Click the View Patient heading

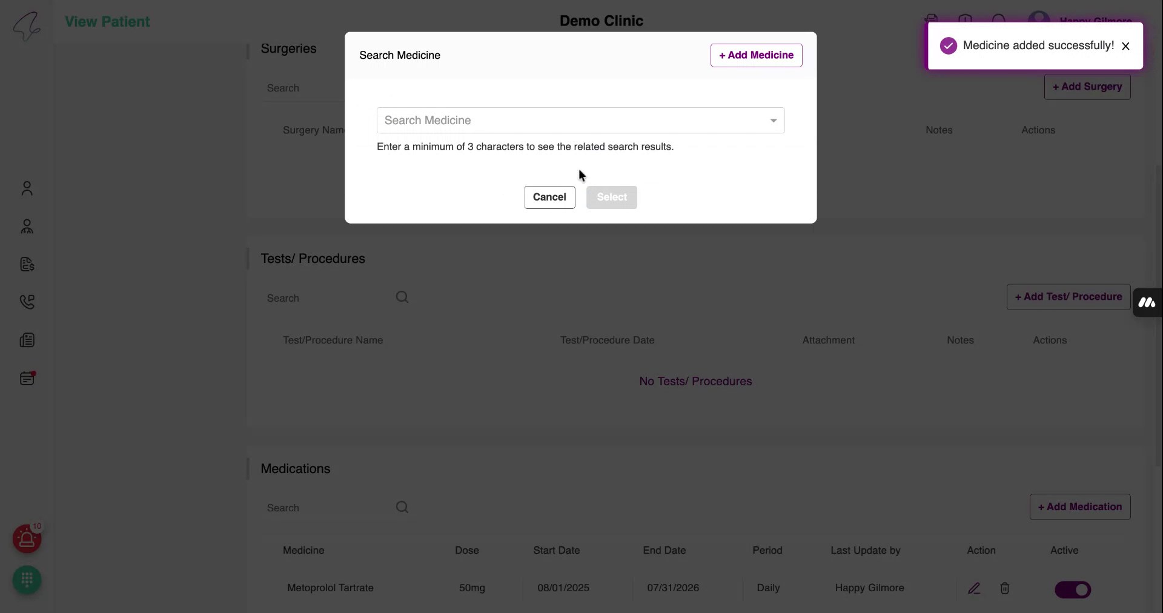[107, 22]
